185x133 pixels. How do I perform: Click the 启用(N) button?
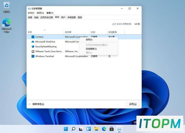(x=133, y=104)
